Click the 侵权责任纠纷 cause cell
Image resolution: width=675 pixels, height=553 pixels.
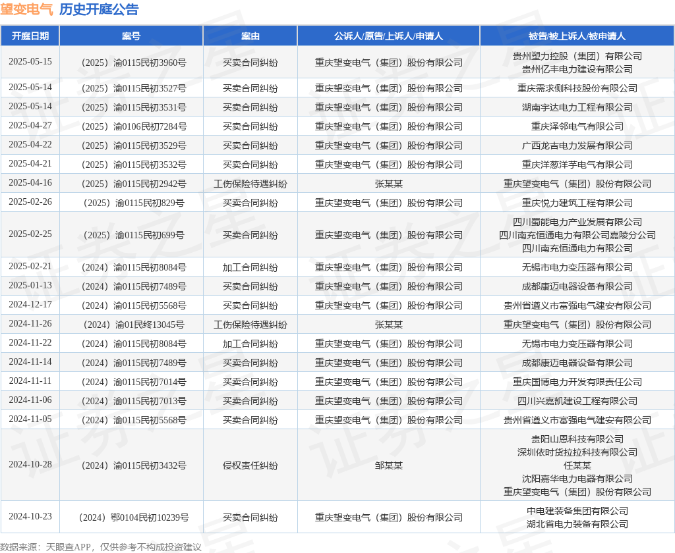[x=250, y=465]
